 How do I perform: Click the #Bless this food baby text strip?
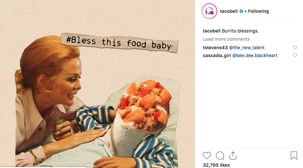[119, 43]
